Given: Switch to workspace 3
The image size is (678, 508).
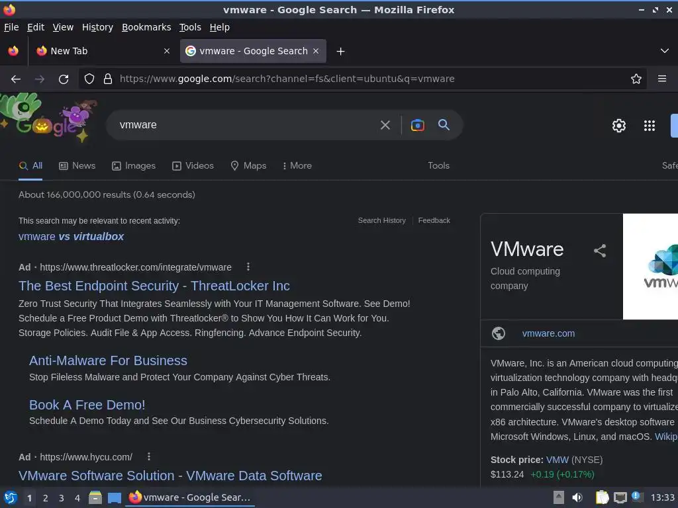Looking at the screenshot, I should [62, 498].
